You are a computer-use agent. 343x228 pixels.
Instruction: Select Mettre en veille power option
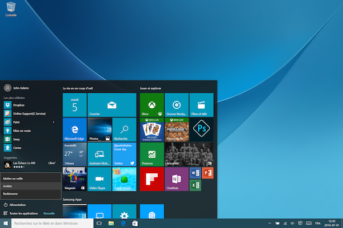31,178
